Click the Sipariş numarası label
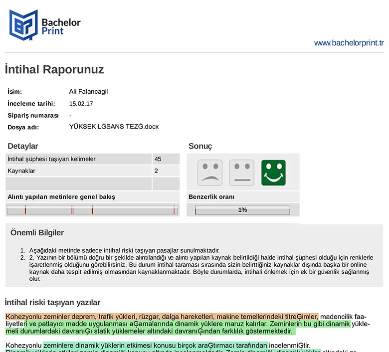The height and width of the screenshot is (352, 389). (33, 116)
